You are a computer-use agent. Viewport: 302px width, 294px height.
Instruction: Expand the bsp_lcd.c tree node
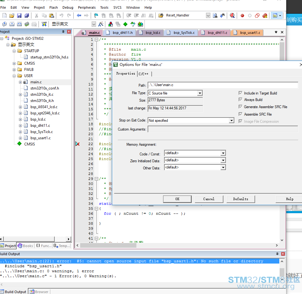(x=20, y=119)
